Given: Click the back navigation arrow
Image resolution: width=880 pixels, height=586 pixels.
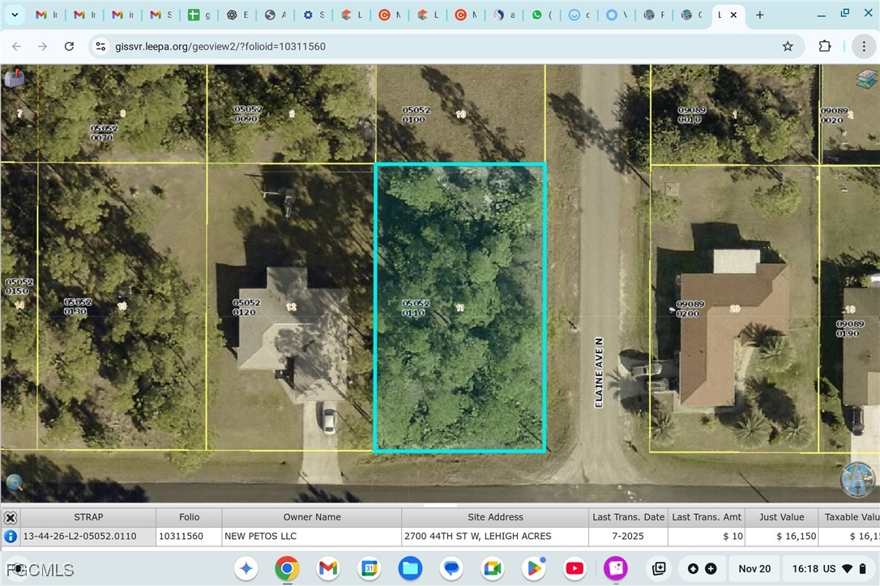Looking at the screenshot, I should tap(16, 46).
